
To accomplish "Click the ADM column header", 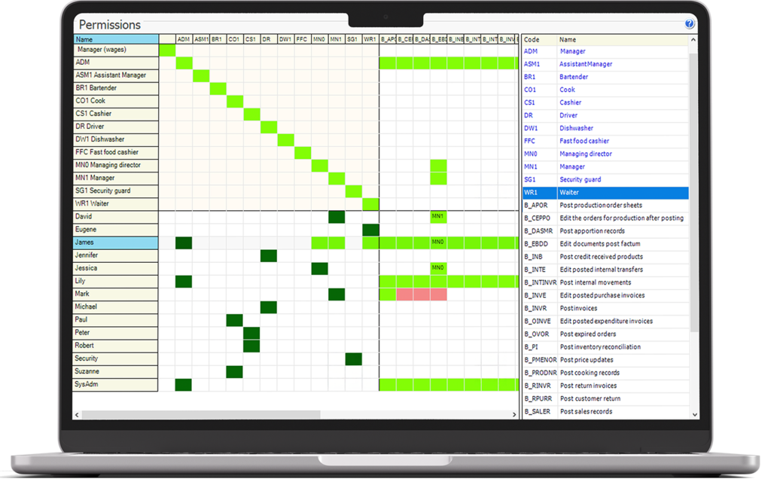I will click(183, 39).
